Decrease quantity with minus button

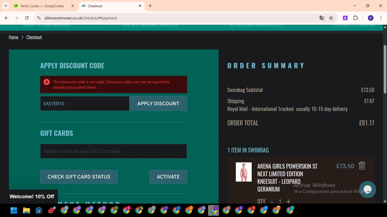pyautogui.click(x=272, y=202)
